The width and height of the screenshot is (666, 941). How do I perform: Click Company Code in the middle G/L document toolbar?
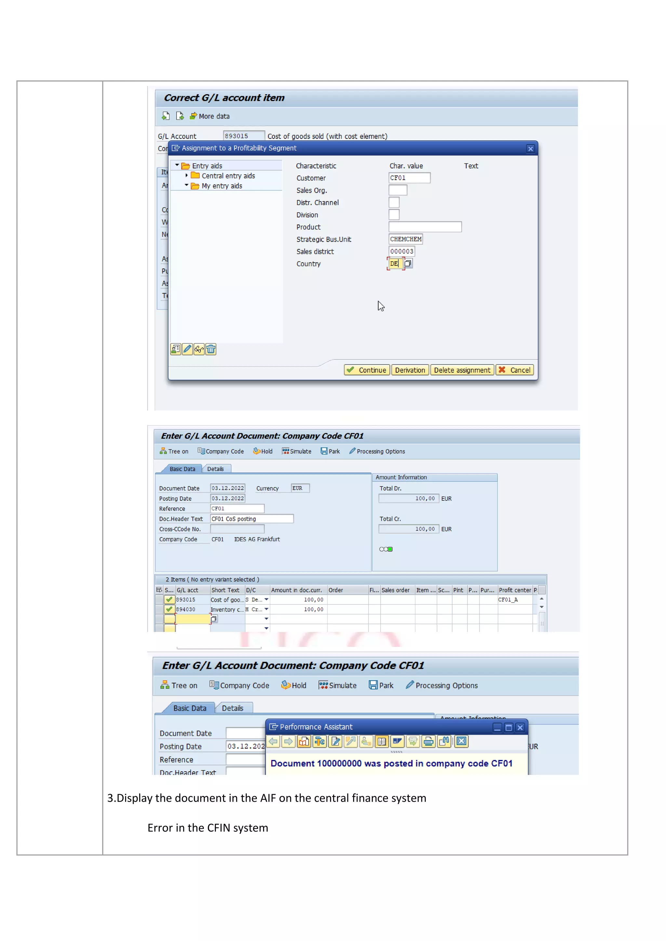pyautogui.click(x=220, y=451)
